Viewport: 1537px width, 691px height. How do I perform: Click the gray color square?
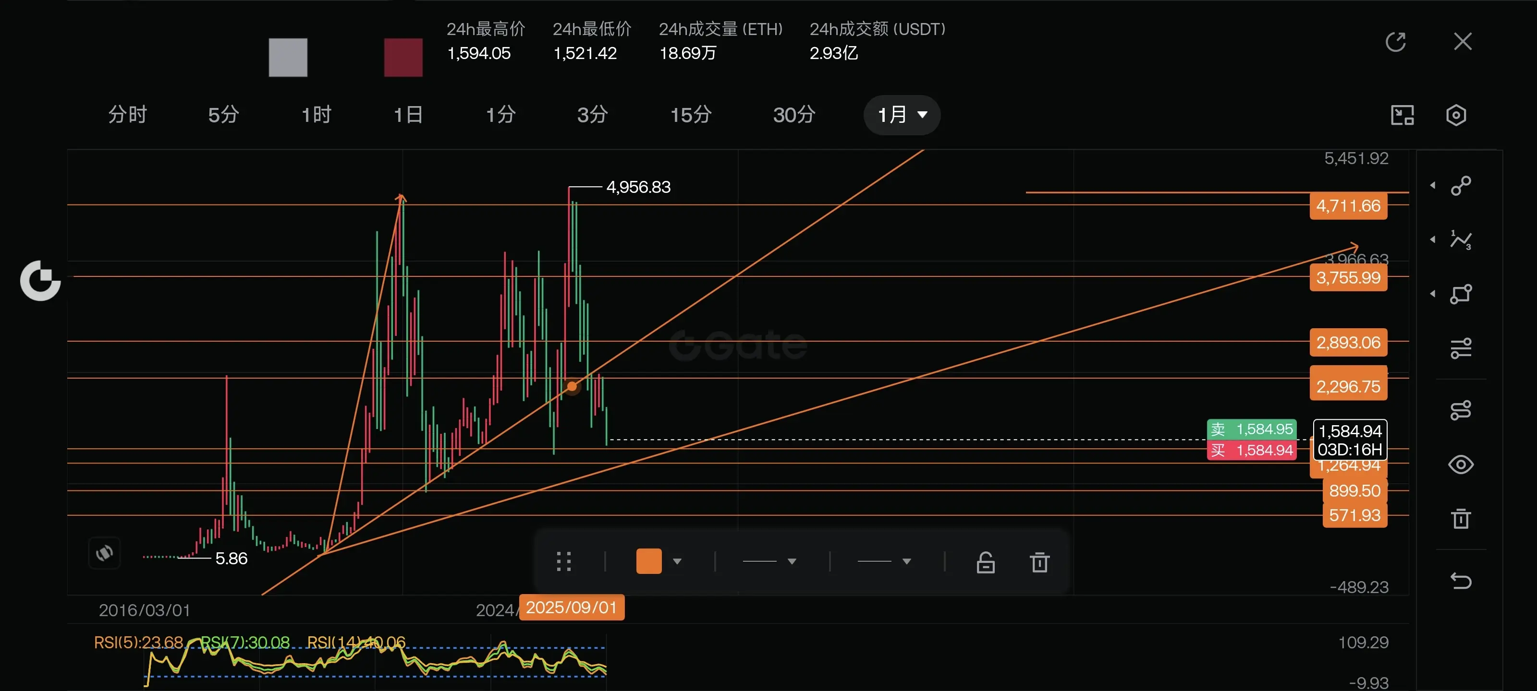point(288,57)
